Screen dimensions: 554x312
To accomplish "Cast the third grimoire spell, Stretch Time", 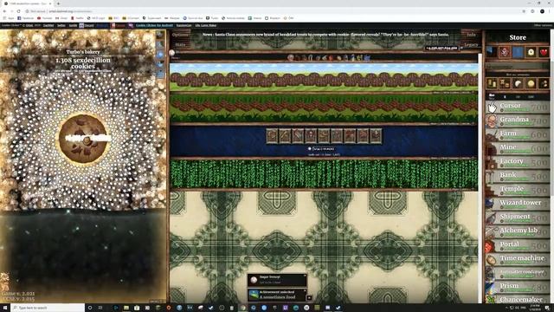I will pyautogui.click(x=298, y=136).
